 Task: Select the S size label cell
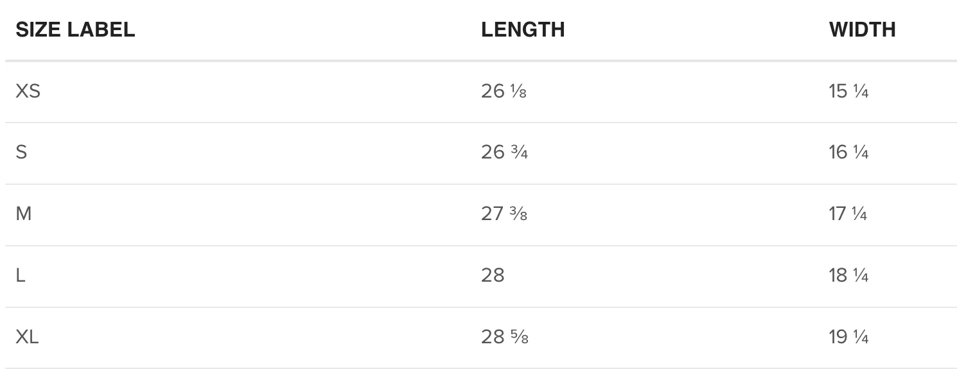click(x=21, y=153)
